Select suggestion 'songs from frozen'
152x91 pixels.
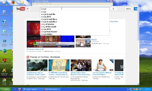(x=75, y=32)
